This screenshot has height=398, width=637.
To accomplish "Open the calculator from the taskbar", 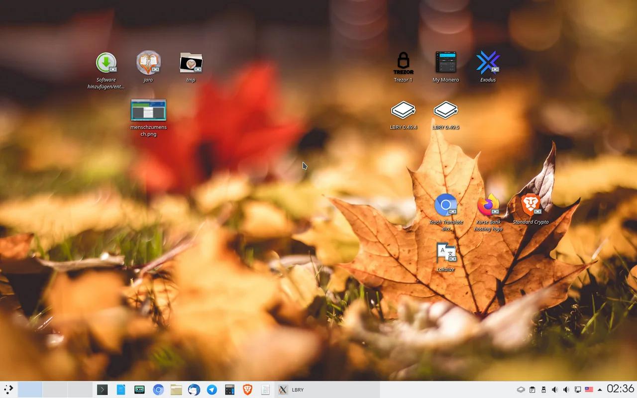I will [229, 390].
